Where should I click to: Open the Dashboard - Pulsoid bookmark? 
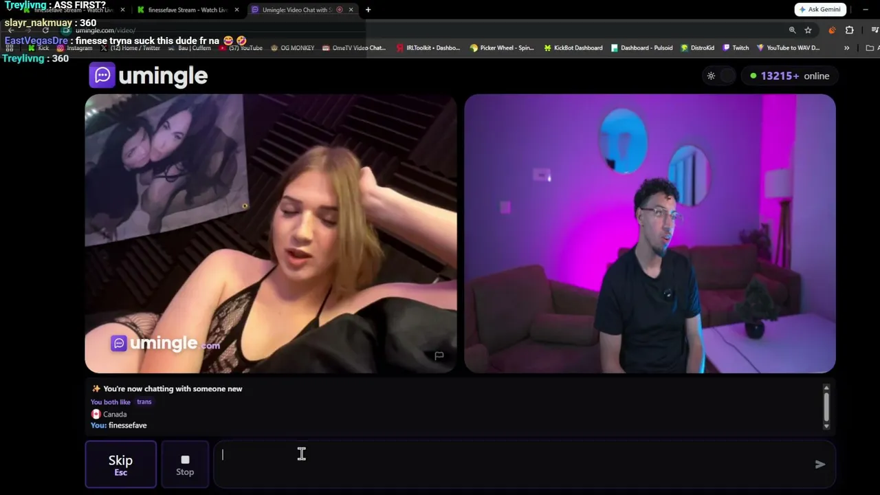coord(641,48)
